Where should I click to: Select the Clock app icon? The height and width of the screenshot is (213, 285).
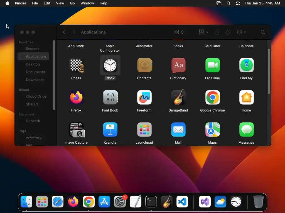110,65
